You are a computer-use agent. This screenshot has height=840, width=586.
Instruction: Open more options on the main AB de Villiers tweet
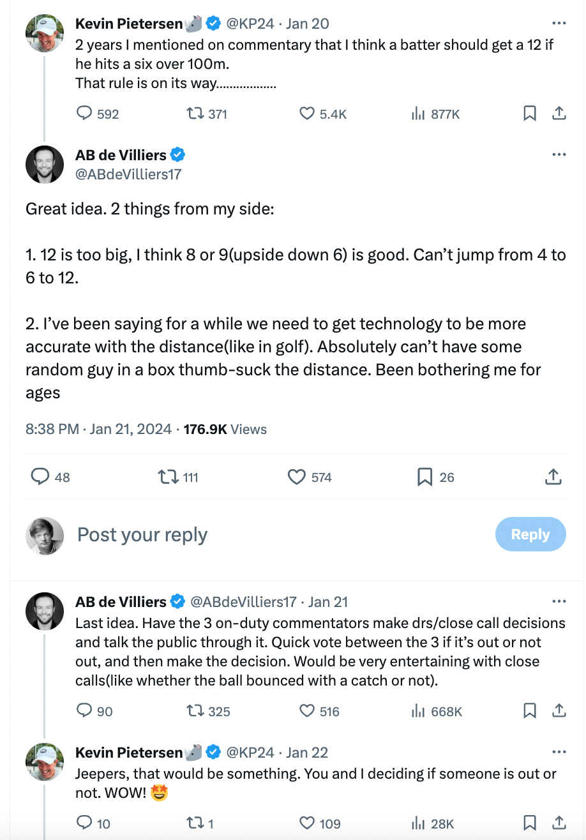[x=559, y=154]
